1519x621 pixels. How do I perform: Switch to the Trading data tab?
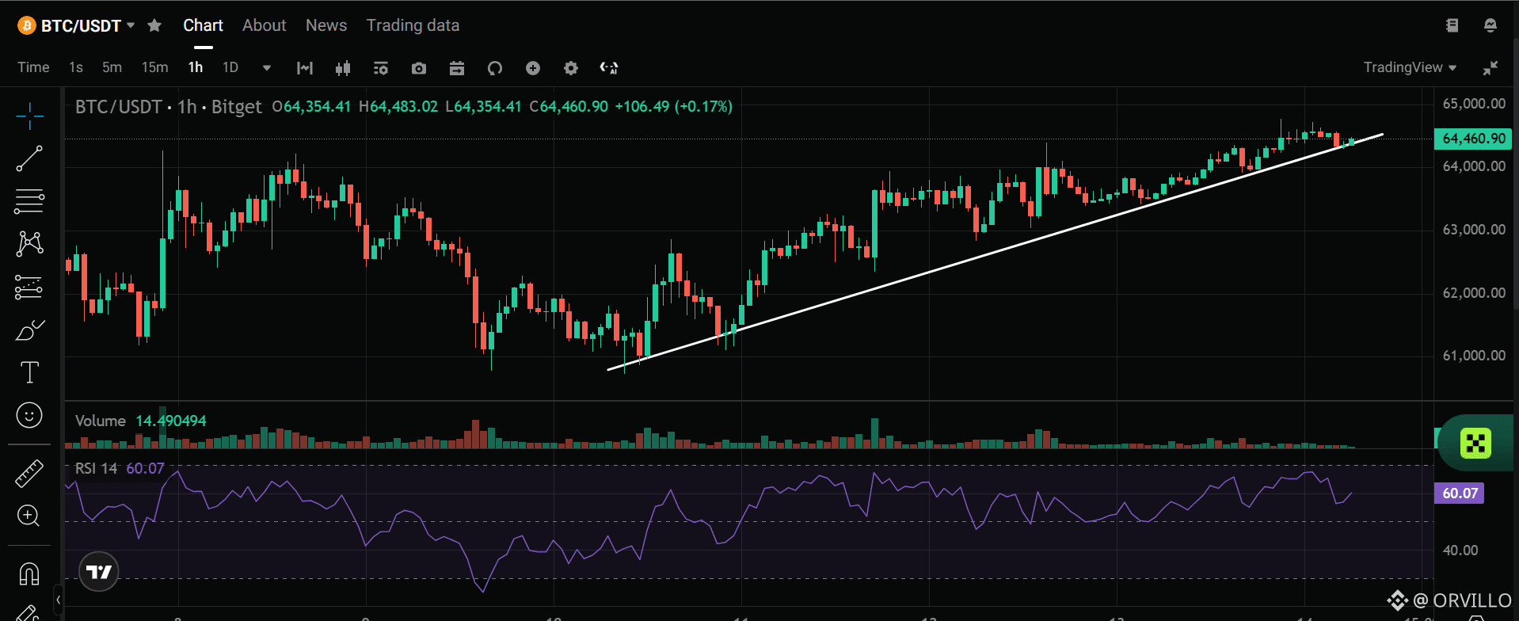click(413, 25)
